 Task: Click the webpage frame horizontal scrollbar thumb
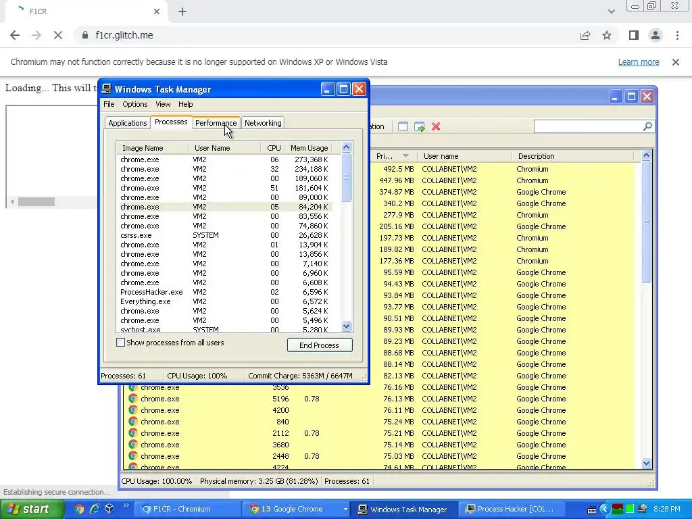point(36,201)
